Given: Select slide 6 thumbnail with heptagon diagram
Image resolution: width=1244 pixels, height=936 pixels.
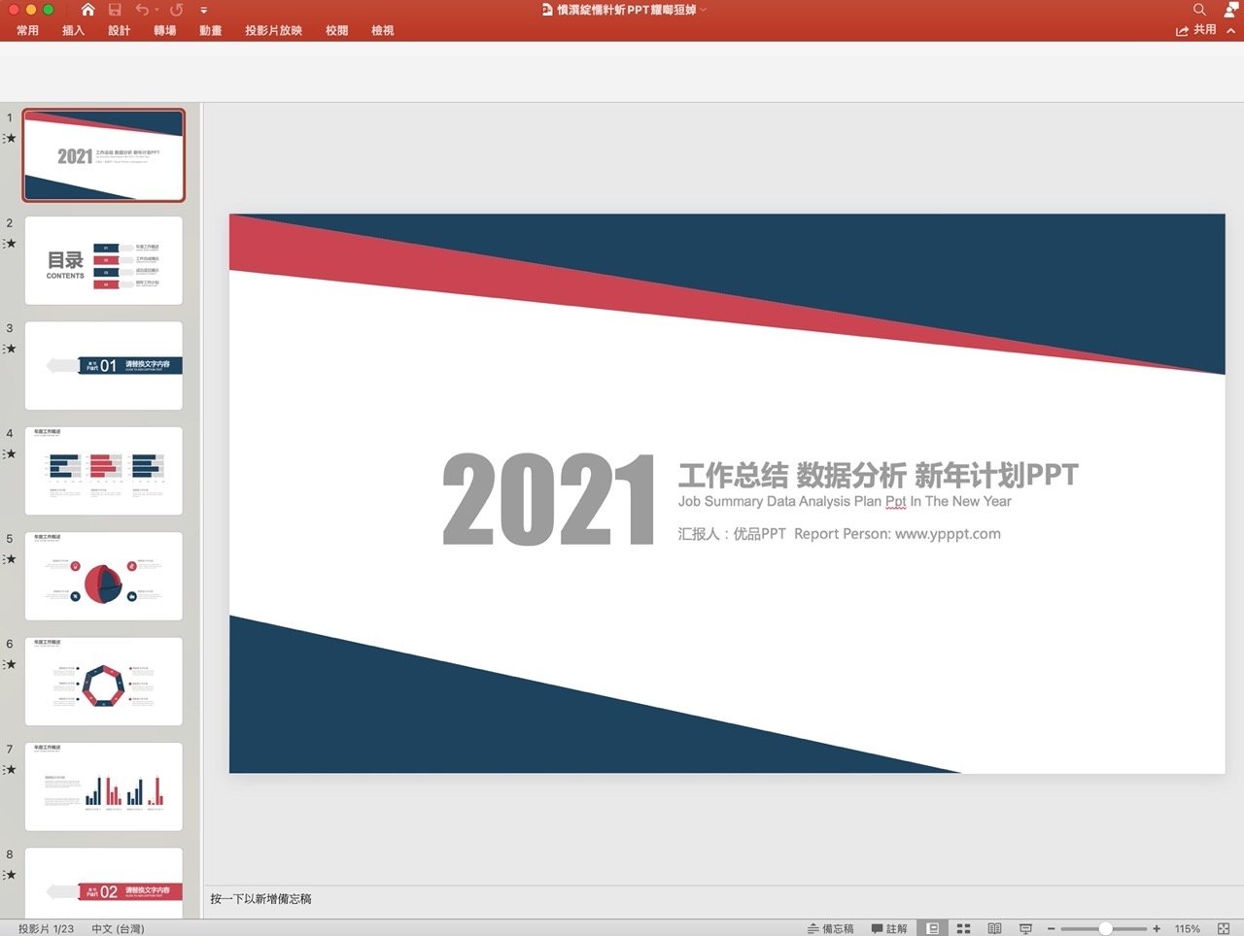Looking at the screenshot, I should (x=103, y=682).
